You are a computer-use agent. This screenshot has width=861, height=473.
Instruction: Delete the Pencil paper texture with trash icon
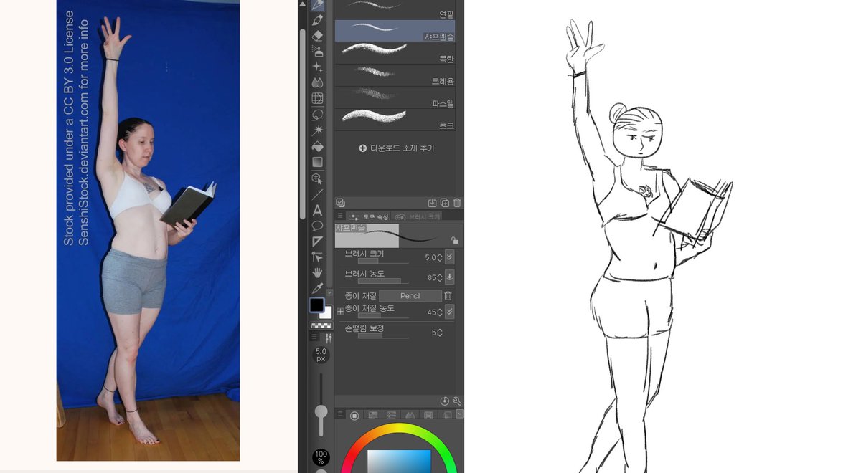pos(448,295)
